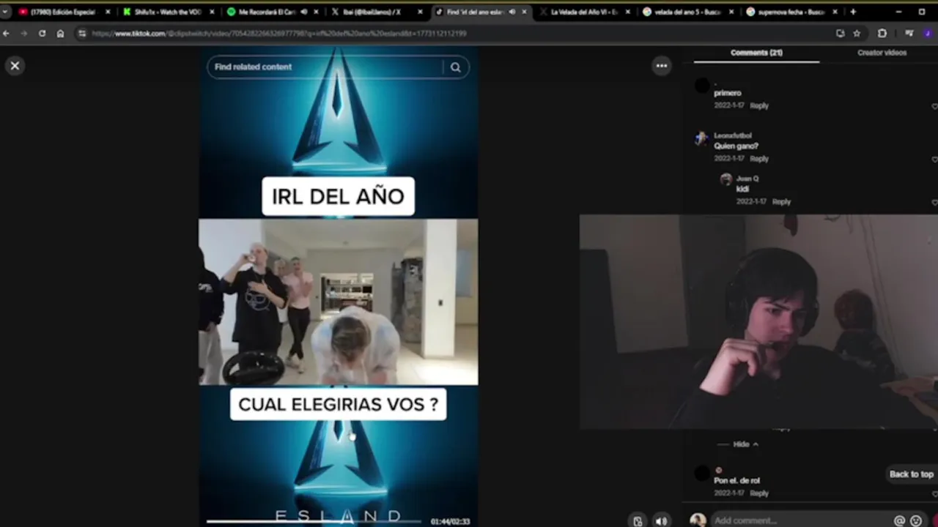Open the three-dot more options menu
This screenshot has height=527, width=938.
pos(662,66)
